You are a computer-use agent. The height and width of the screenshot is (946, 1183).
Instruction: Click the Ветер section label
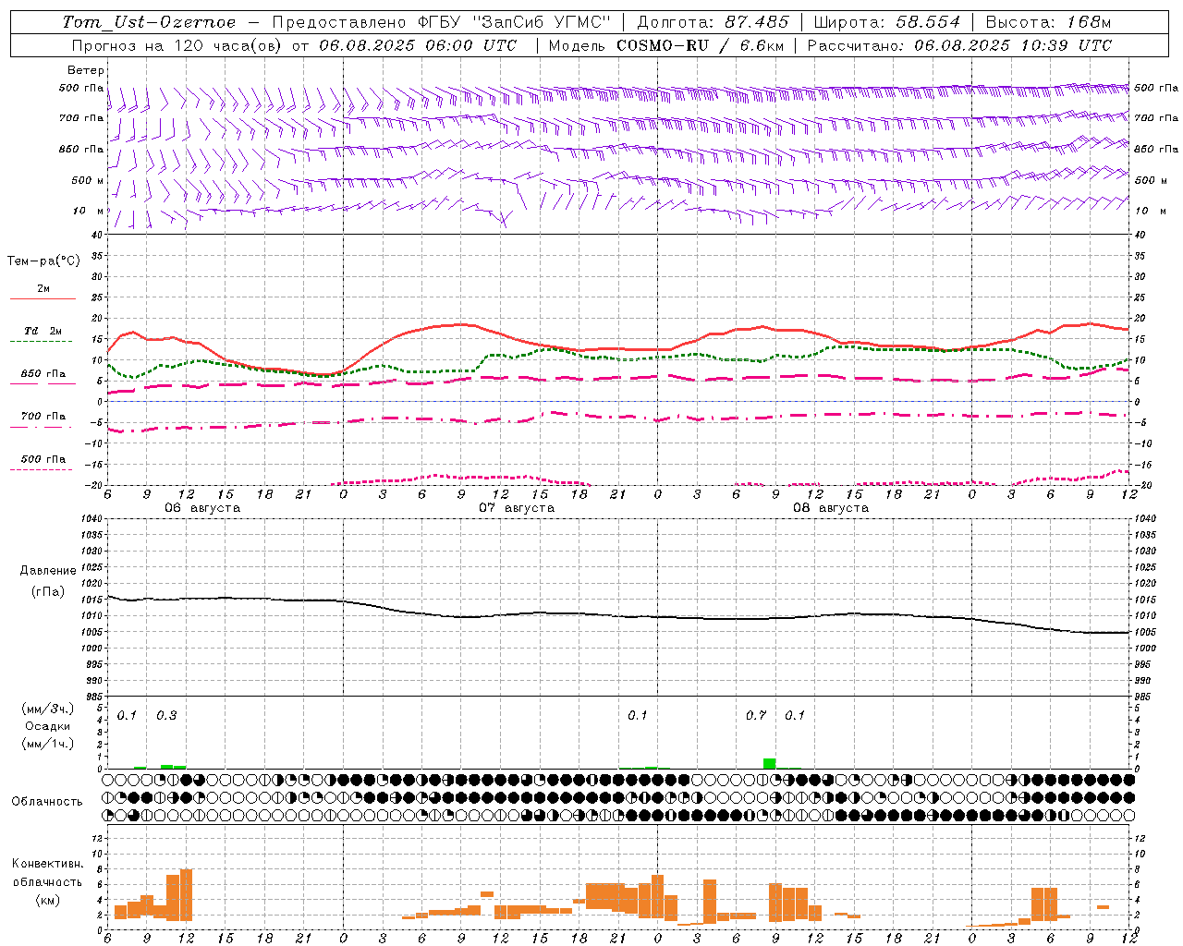pyautogui.click(x=85, y=70)
